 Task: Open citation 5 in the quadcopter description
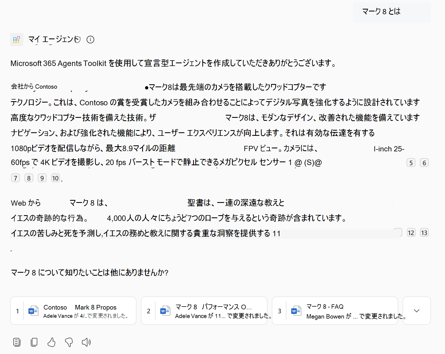click(411, 163)
